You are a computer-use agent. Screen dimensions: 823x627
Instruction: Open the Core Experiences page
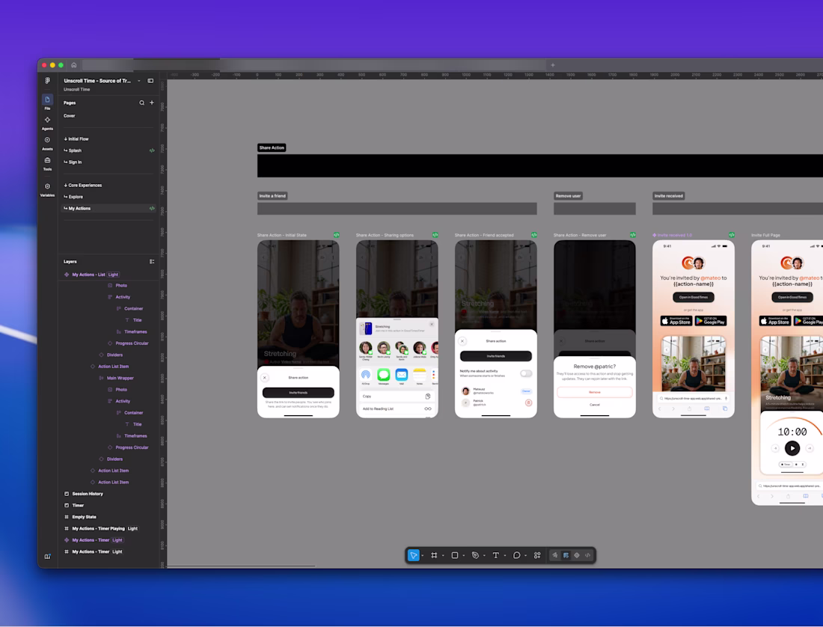[83, 186]
